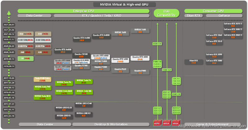Click the red vSGA cube icon

pyautogui.click(x=176, y=123)
